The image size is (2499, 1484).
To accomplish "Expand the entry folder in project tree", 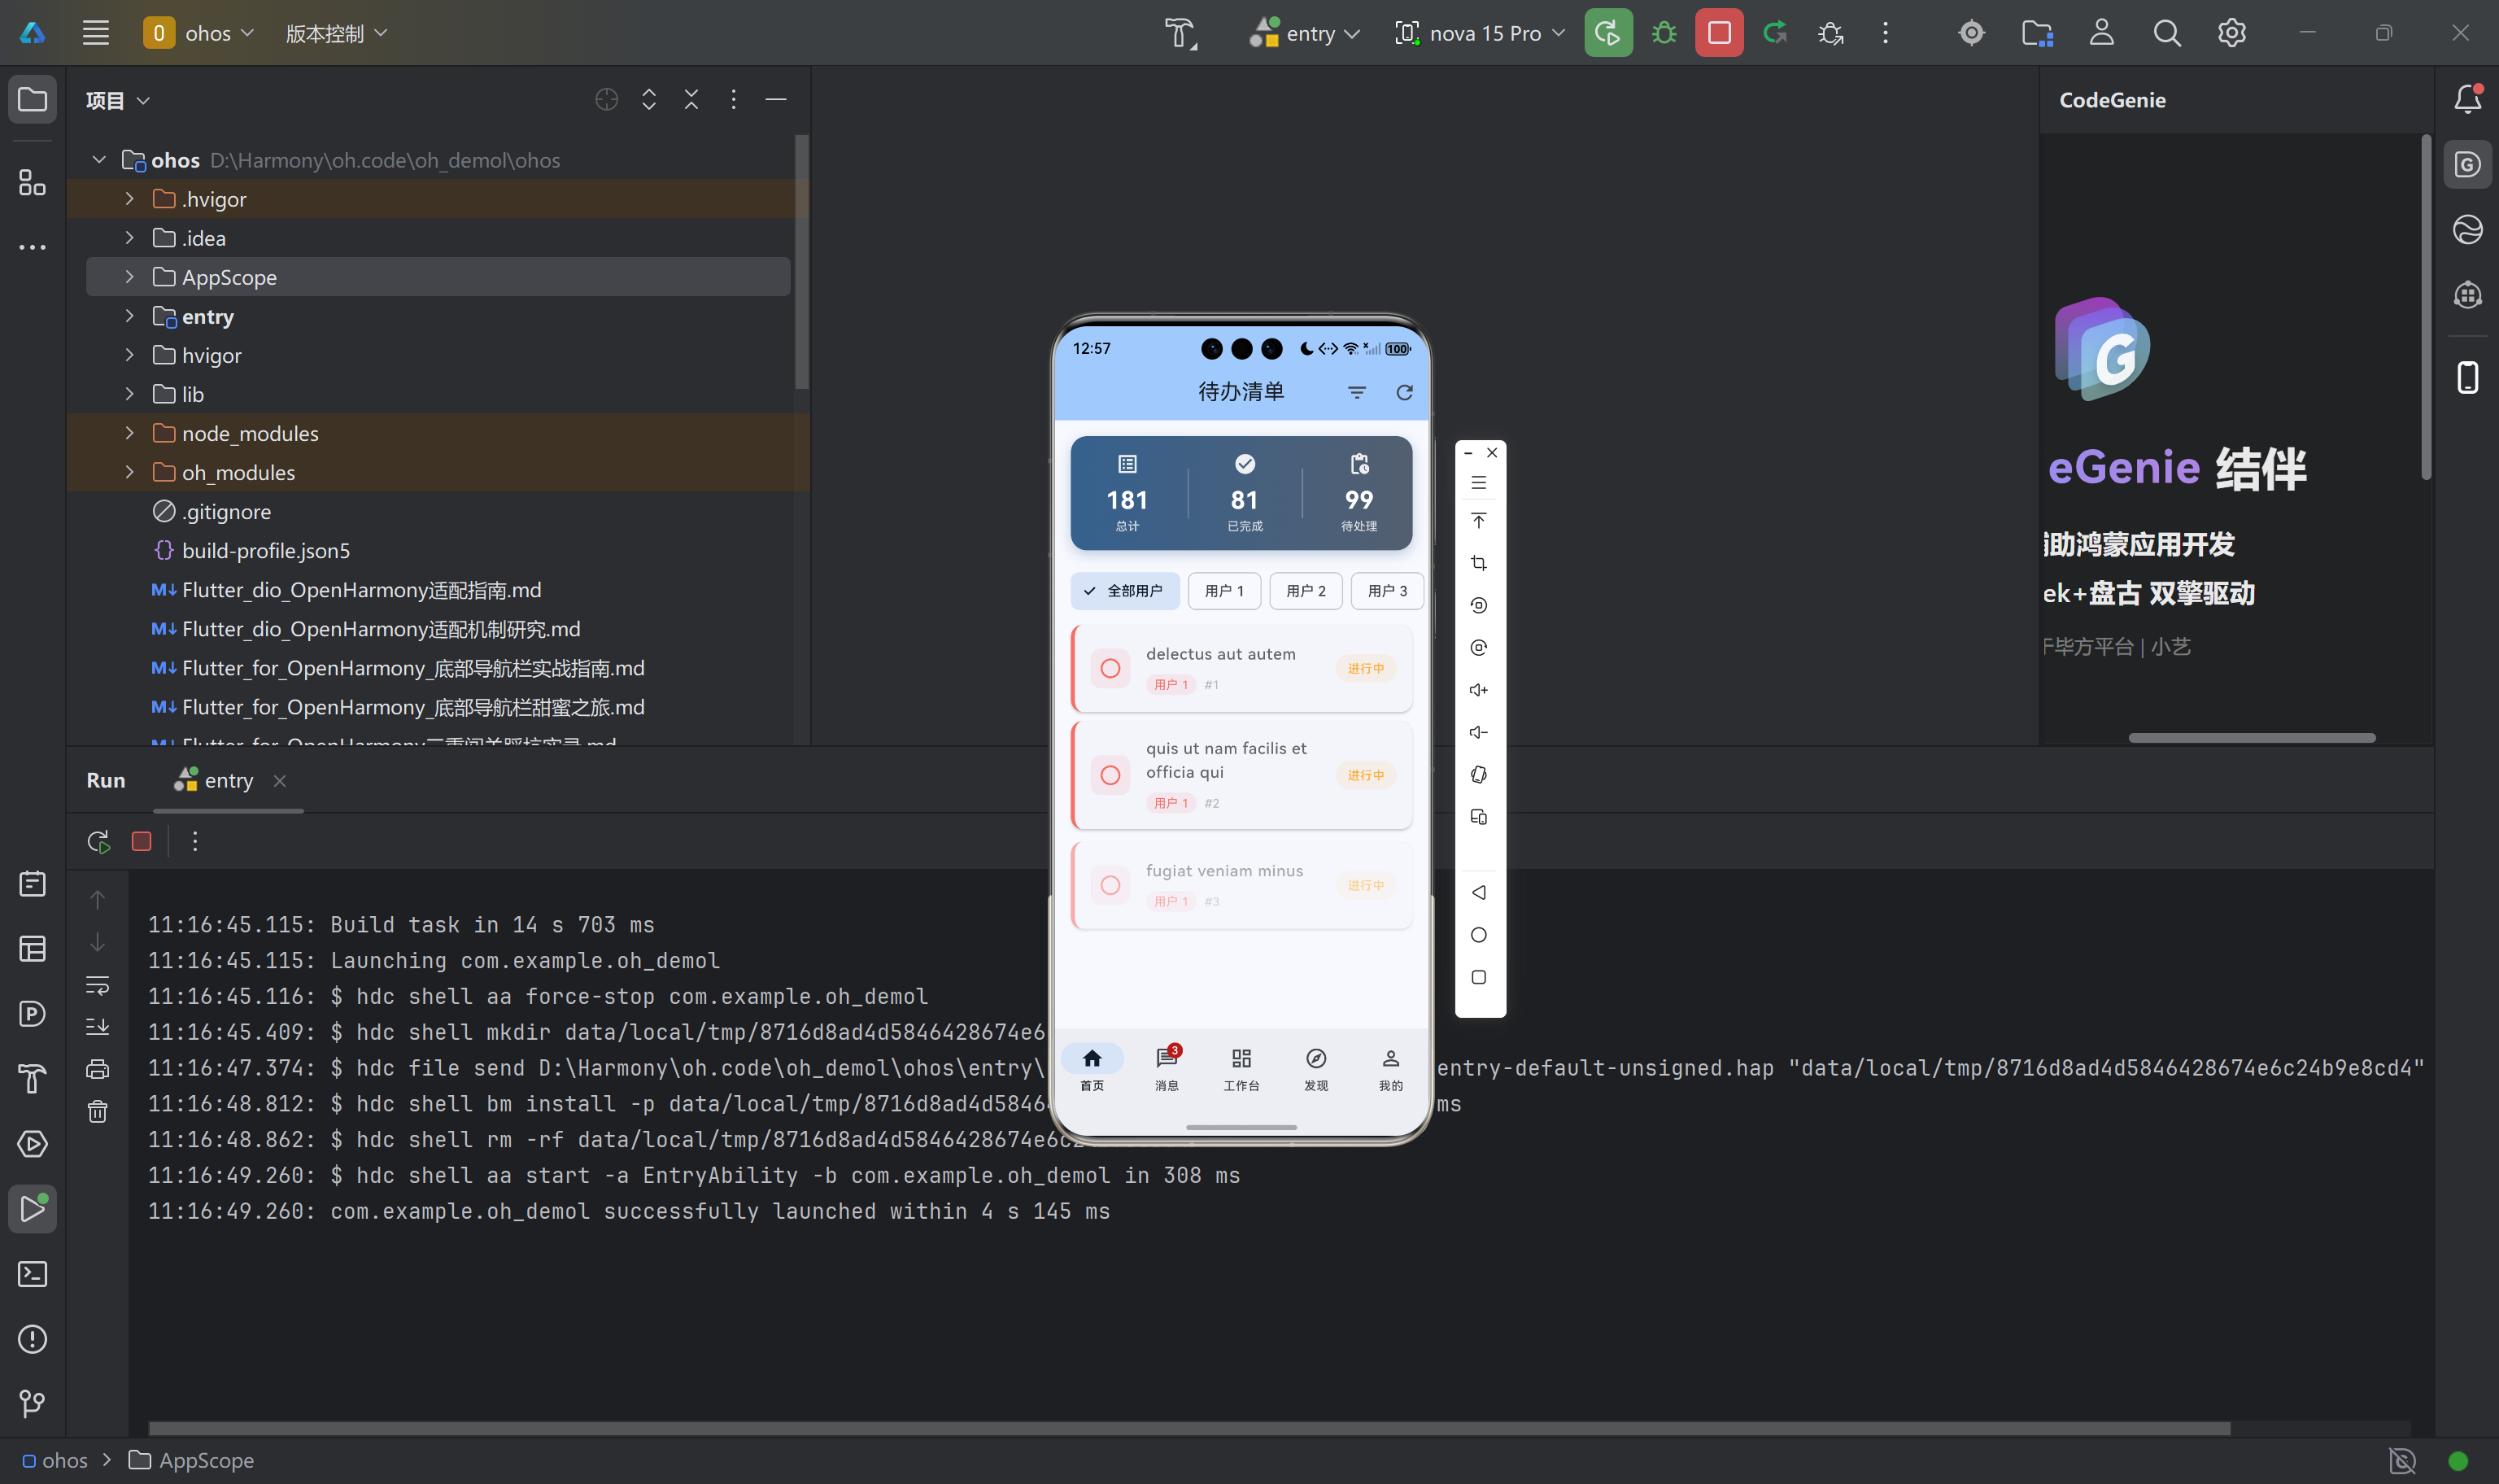I will click(x=129, y=316).
